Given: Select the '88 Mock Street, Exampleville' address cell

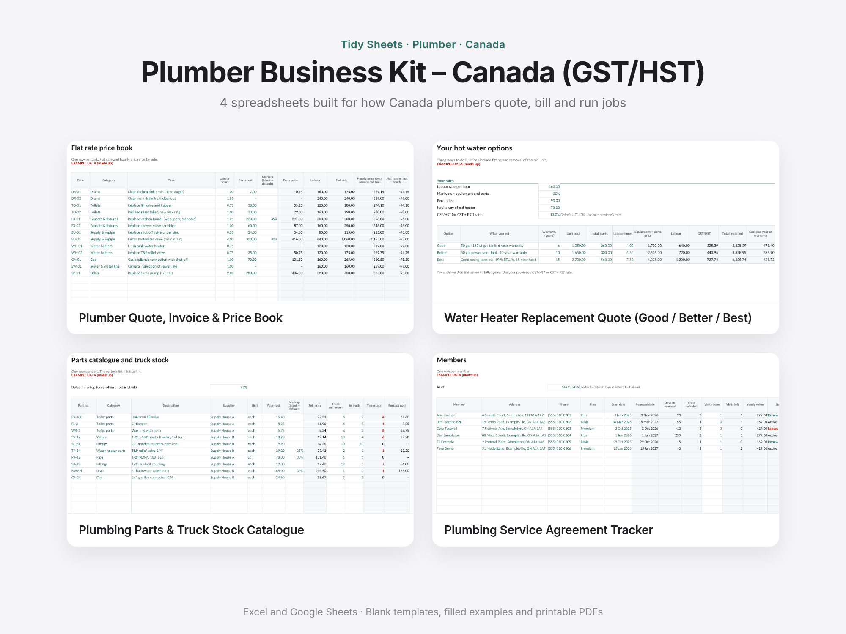Looking at the screenshot, I should (514, 435).
